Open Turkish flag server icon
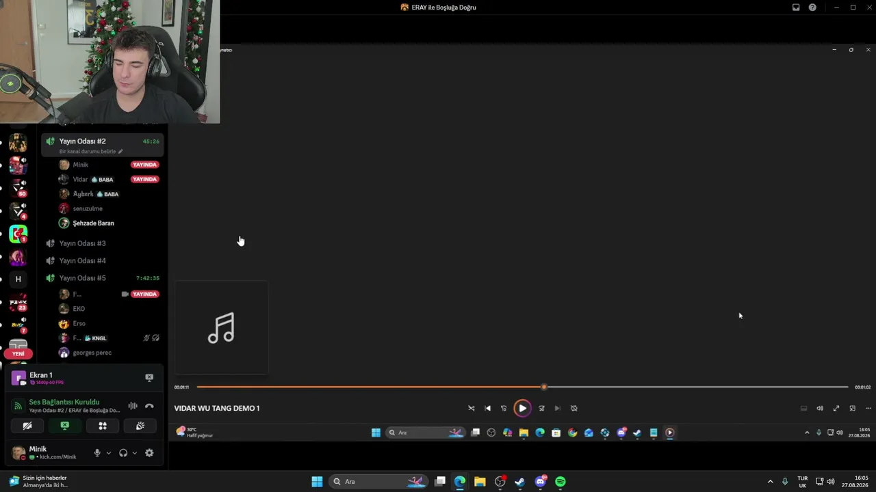Image resolution: width=876 pixels, height=492 pixels. click(x=18, y=234)
